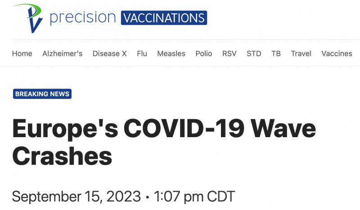Open the Travel nav item
Image resolution: width=360 pixels, height=210 pixels.
pos(301,54)
